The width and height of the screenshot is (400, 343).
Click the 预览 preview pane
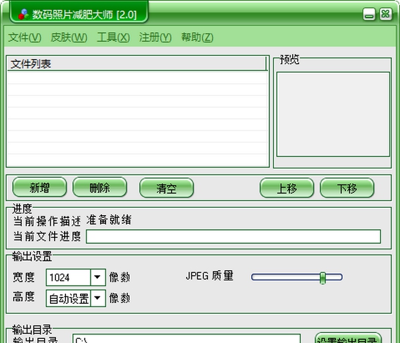[x=333, y=114]
